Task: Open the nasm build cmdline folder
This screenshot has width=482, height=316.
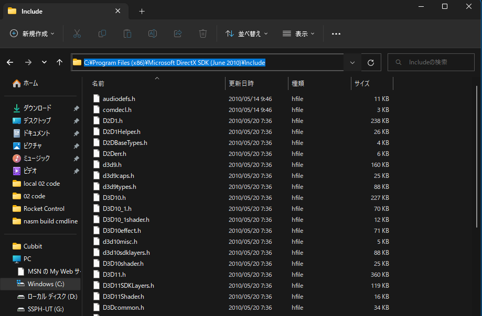Action: (x=45, y=221)
